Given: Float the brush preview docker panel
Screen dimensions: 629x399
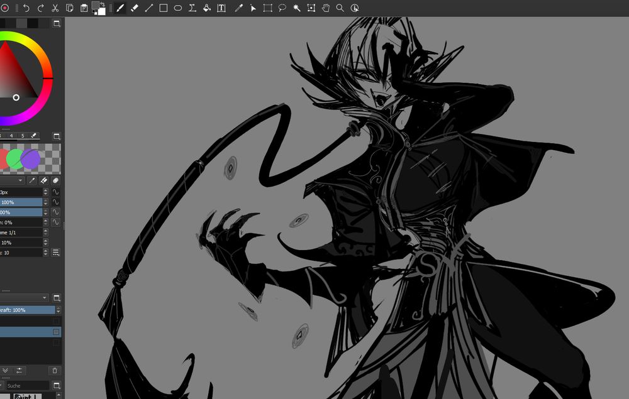Looking at the screenshot, I should coord(57,136).
